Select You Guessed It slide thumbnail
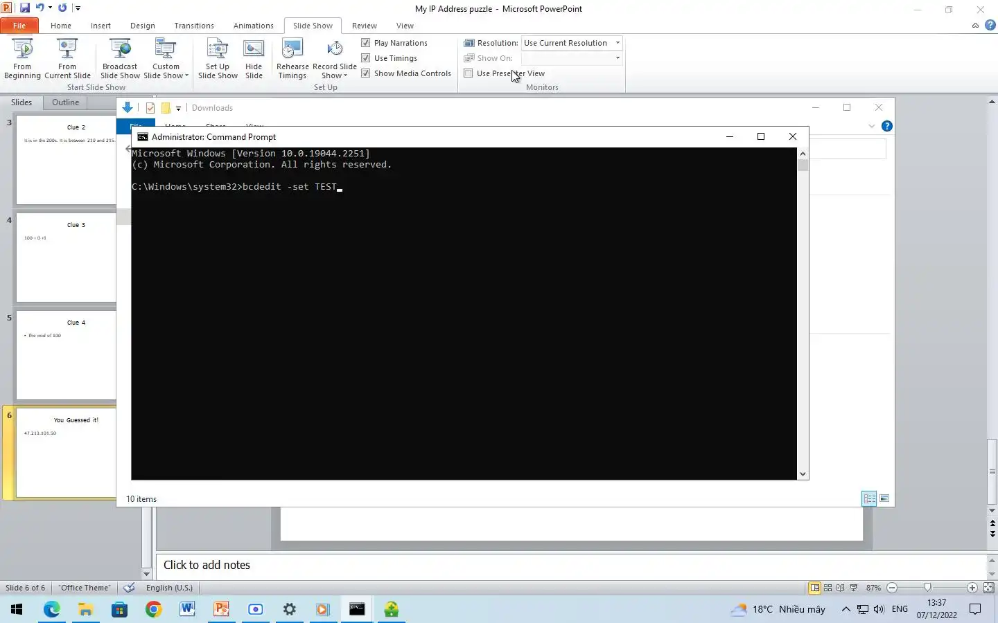The height and width of the screenshot is (623, 998). [x=66, y=453]
